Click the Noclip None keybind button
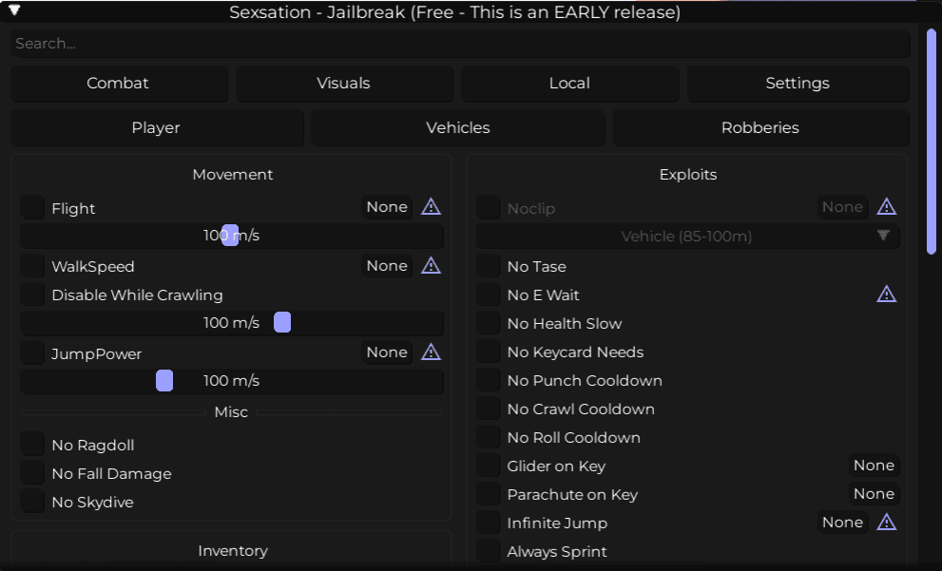Viewport: 942px width, 571px height. [842, 206]
